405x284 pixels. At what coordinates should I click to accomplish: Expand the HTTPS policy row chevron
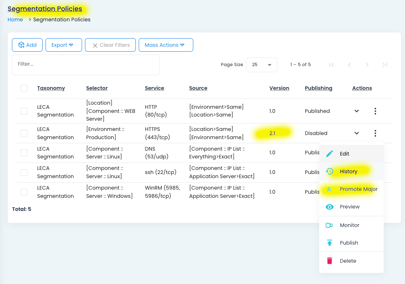click(x=357, y=133)
